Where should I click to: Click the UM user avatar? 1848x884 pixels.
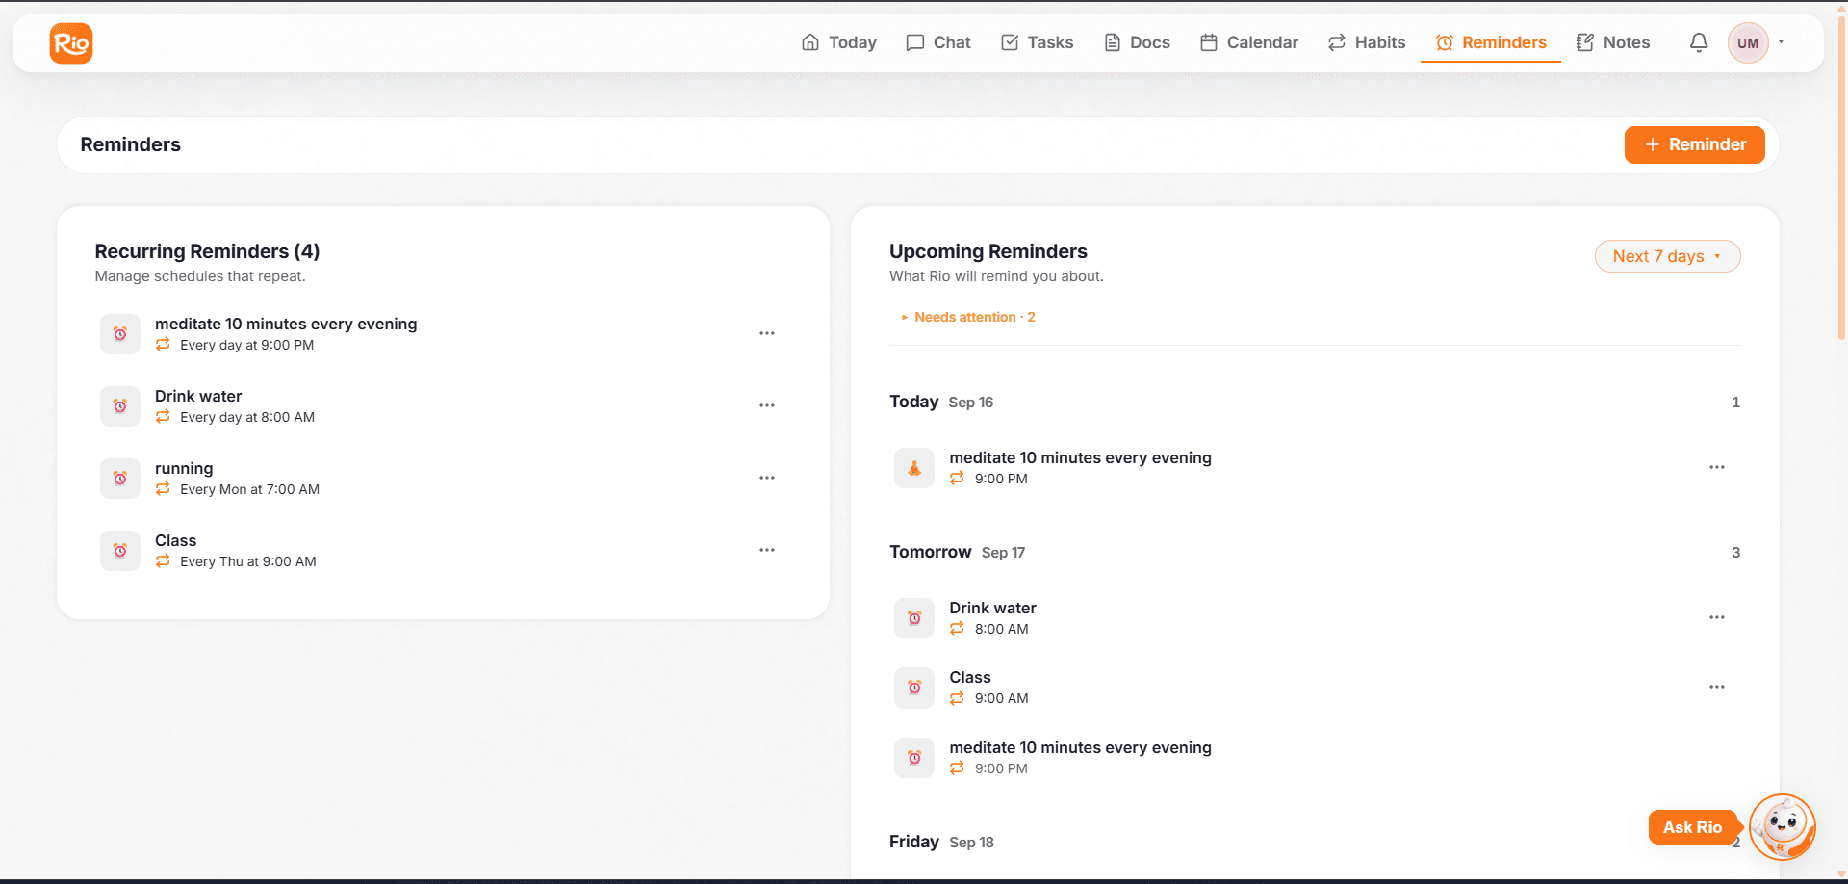pyautogui.click(x=1748, y=43)
